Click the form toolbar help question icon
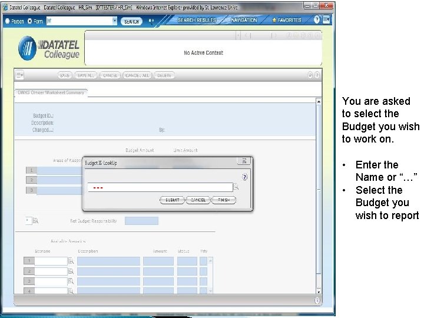Screen dimensions: 424x318 (x=317, y=75)
